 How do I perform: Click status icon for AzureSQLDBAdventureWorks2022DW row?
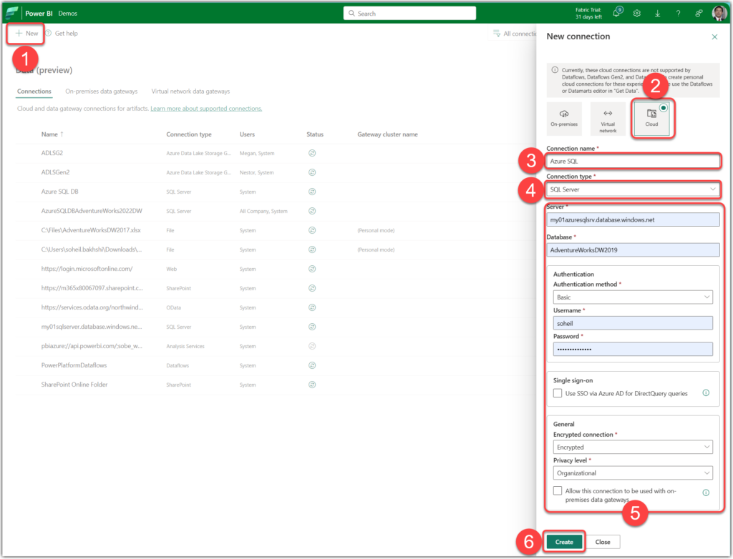point(312,211)
